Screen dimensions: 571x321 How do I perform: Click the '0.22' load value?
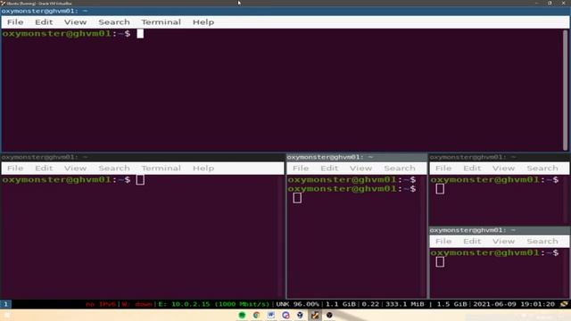pyautogui.click(x=370, y=304)
